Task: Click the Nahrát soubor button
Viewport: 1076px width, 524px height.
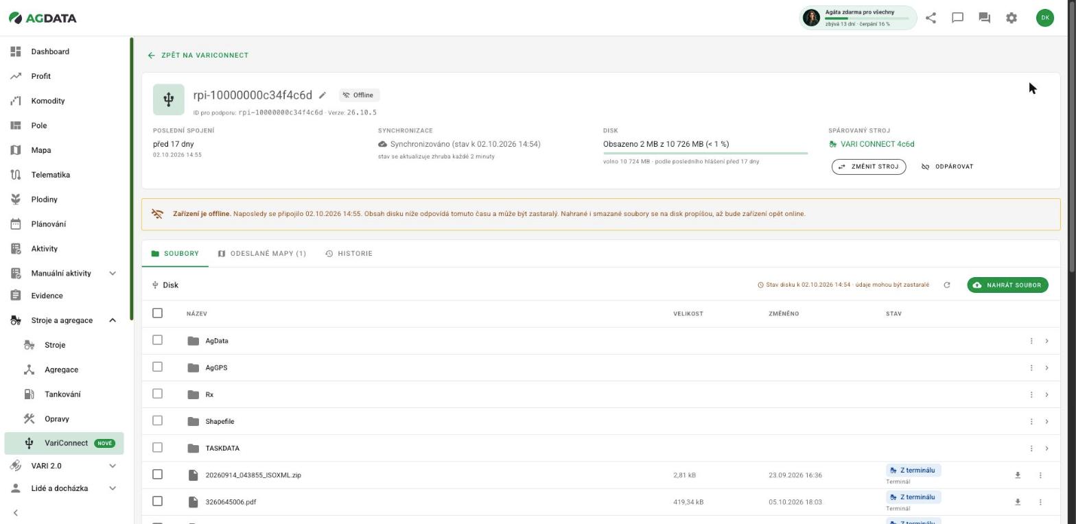Action: [x=1007, y=285]
